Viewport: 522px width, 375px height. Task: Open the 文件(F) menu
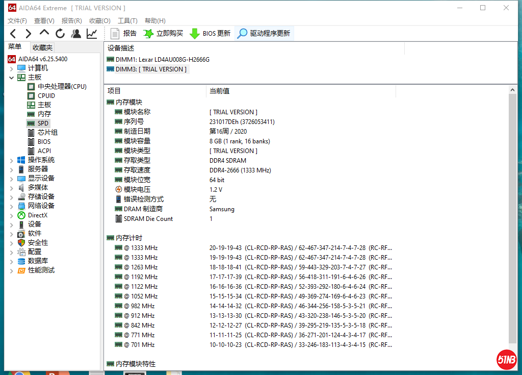pos(17,21)
